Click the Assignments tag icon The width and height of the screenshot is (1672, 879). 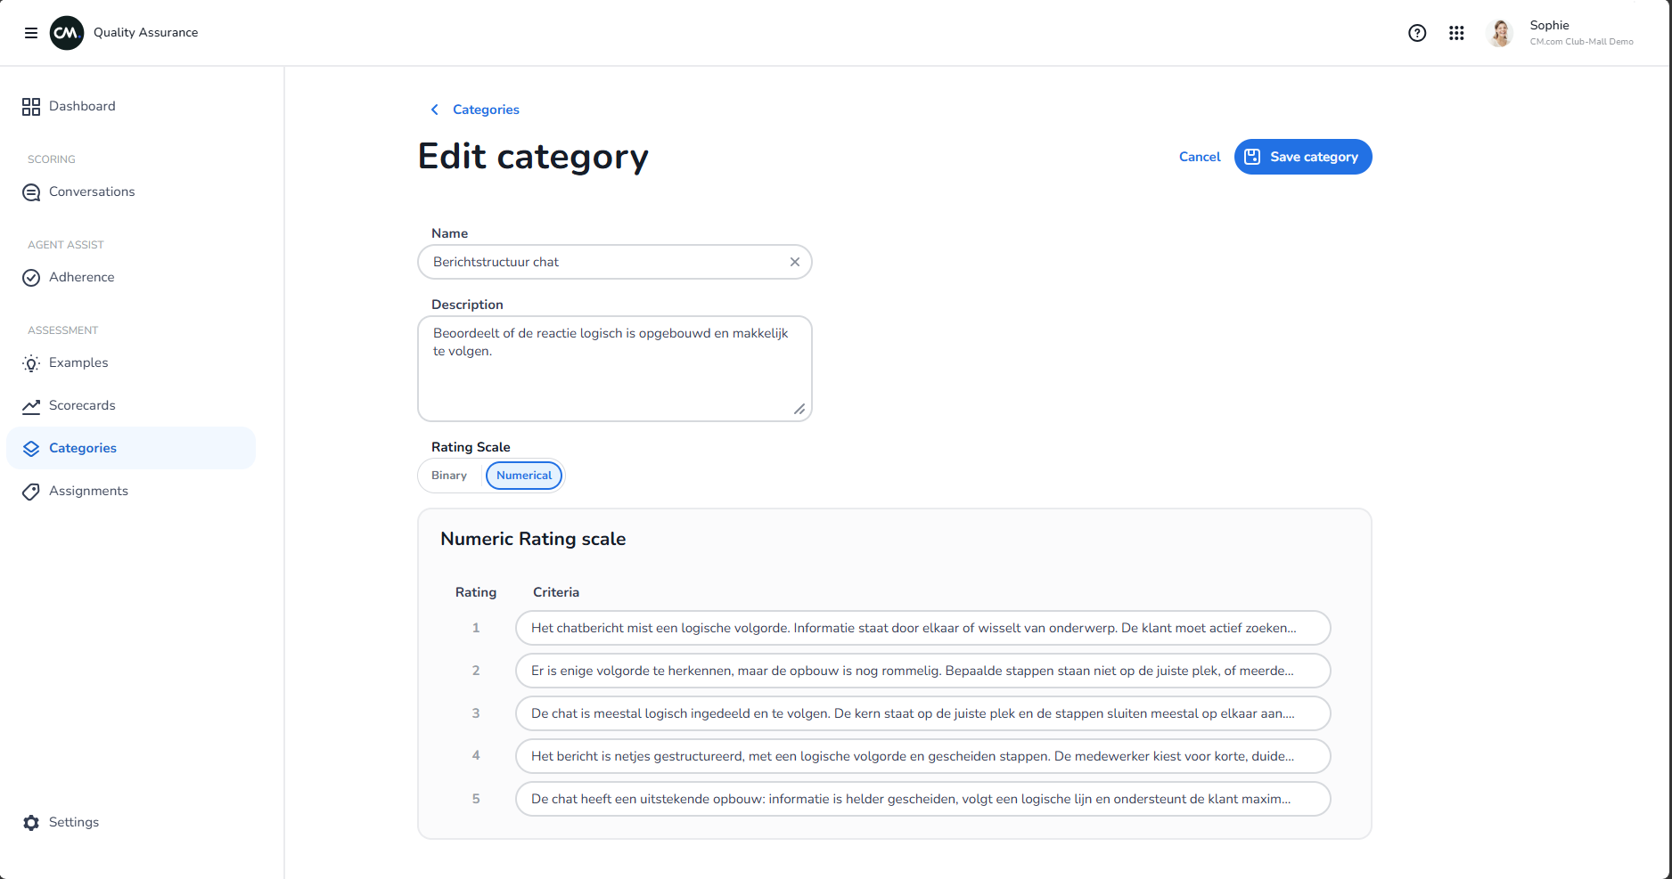click(31, 492)
